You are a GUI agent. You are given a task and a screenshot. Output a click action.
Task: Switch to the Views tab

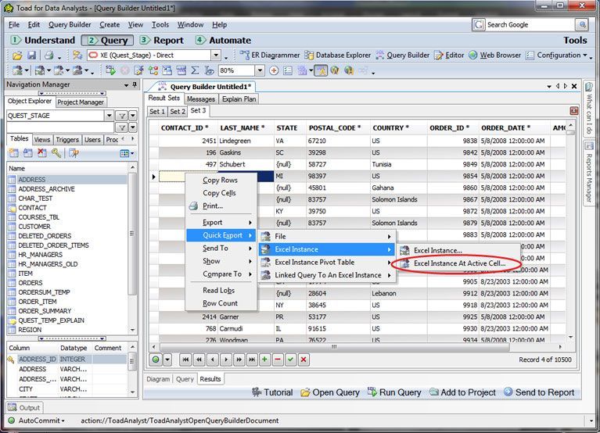pos(42,139)
